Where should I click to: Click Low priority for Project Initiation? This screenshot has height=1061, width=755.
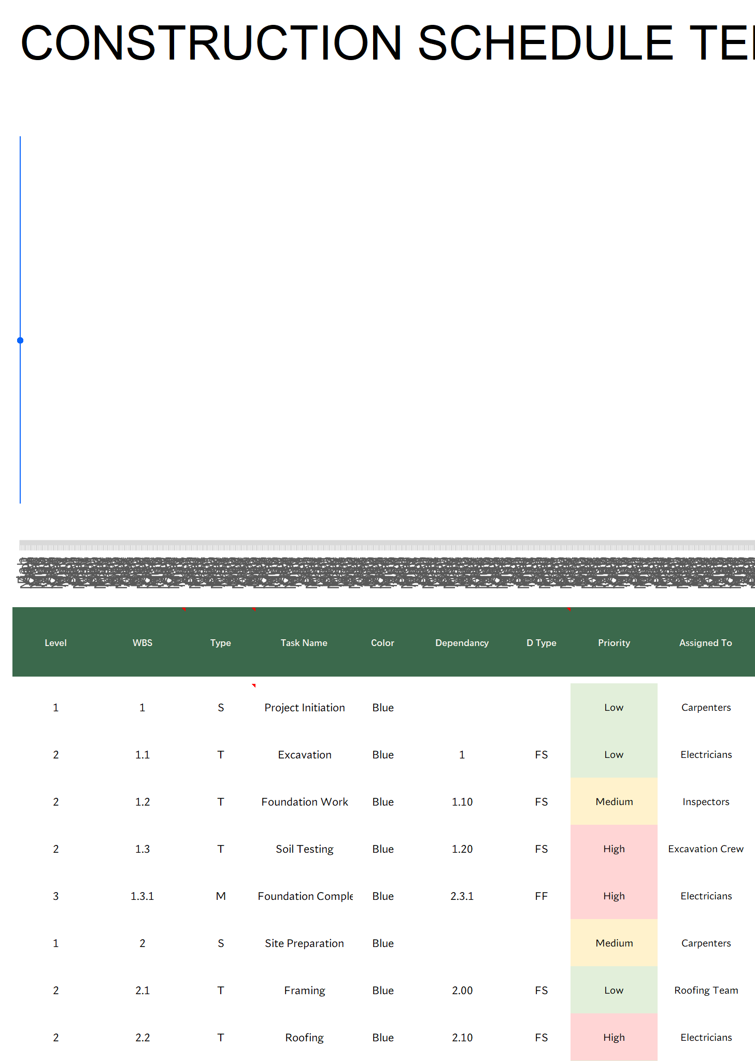pos(614,707)
